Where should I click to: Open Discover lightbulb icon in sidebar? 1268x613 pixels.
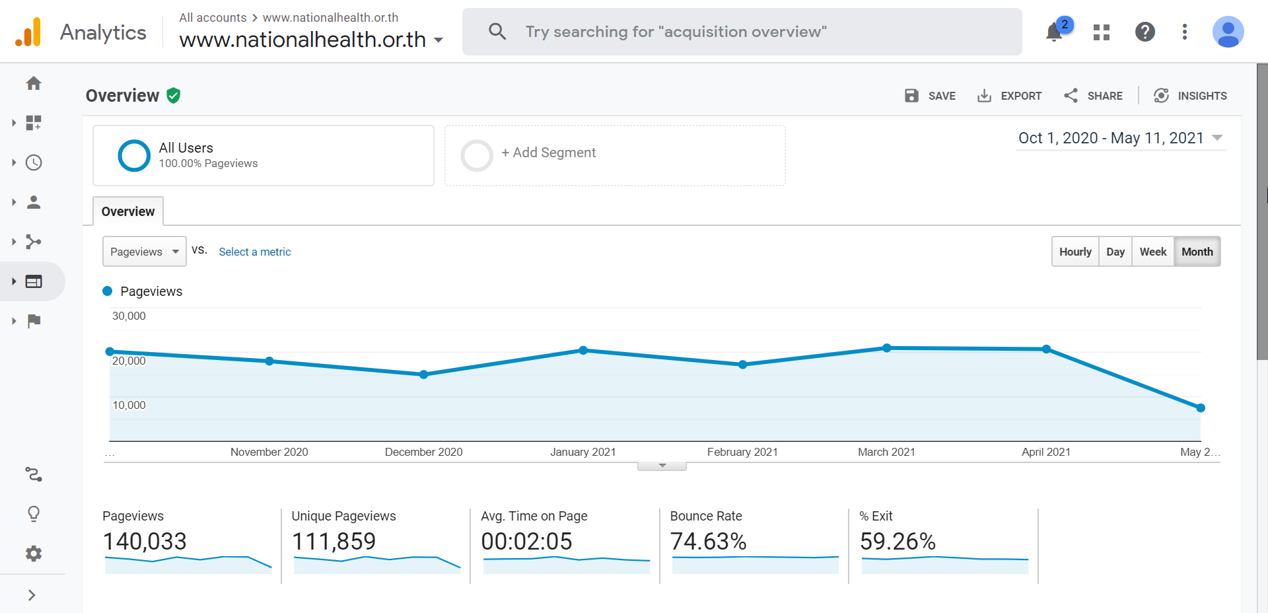[x=34, y=514]
